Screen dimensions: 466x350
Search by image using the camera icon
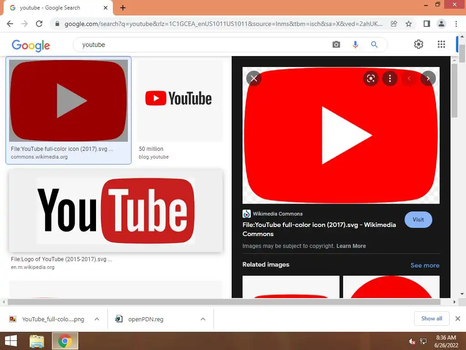click(336, 45)
